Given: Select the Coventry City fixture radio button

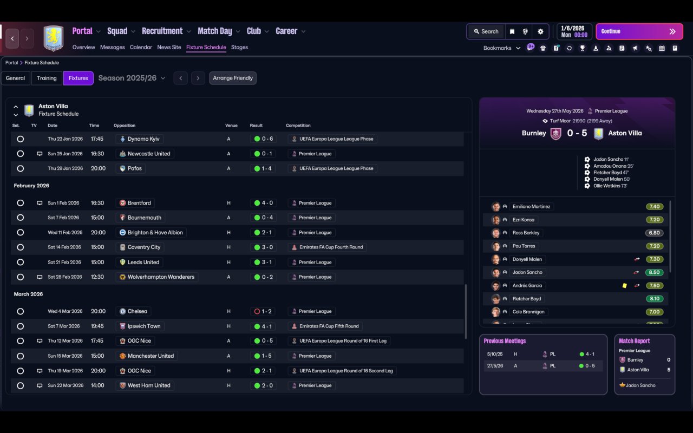Looking at the screenshot, I should click(20, 247).
